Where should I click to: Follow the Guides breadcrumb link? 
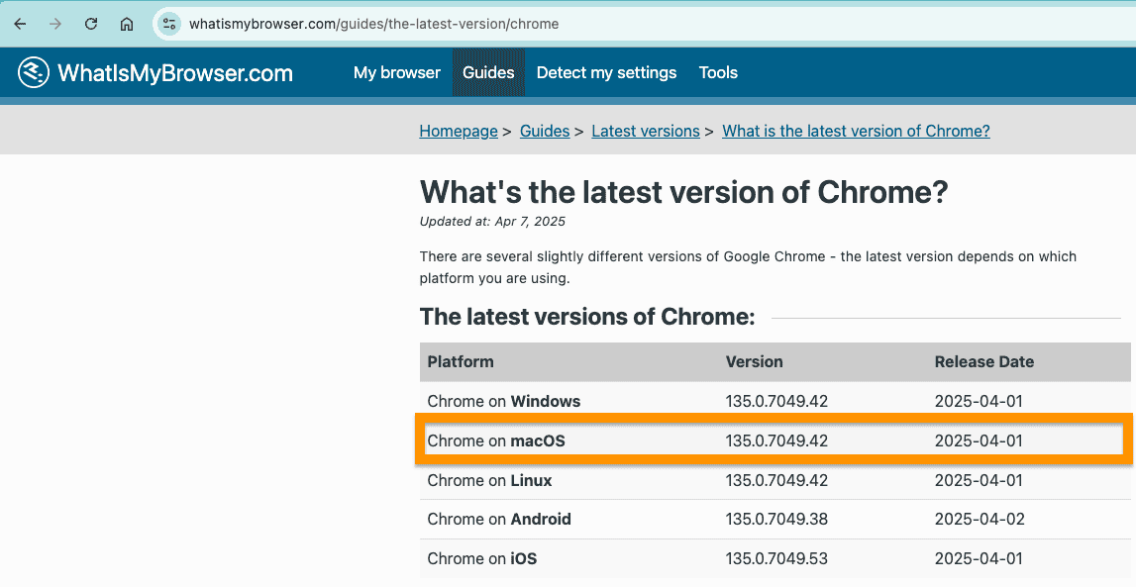(545, 131)
